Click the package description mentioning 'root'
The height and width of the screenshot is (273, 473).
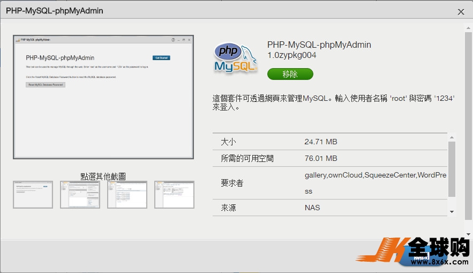333,102
